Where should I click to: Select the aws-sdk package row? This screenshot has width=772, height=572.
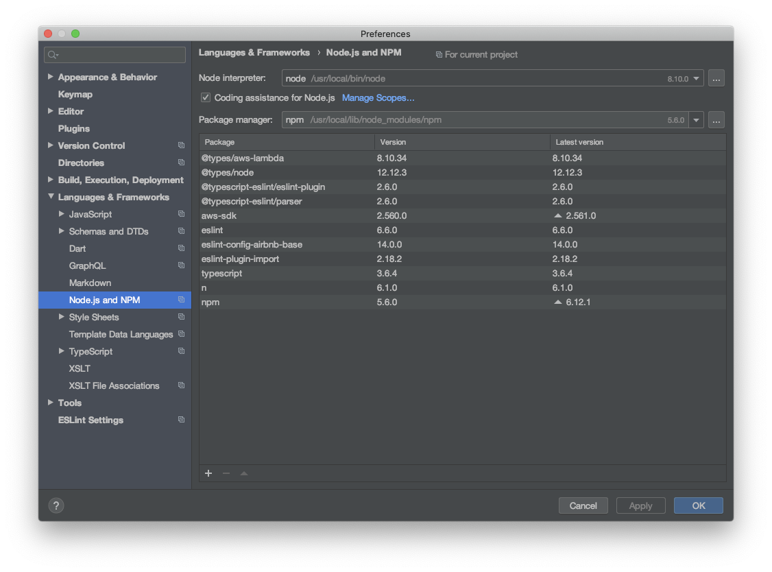tap(462, 216)
